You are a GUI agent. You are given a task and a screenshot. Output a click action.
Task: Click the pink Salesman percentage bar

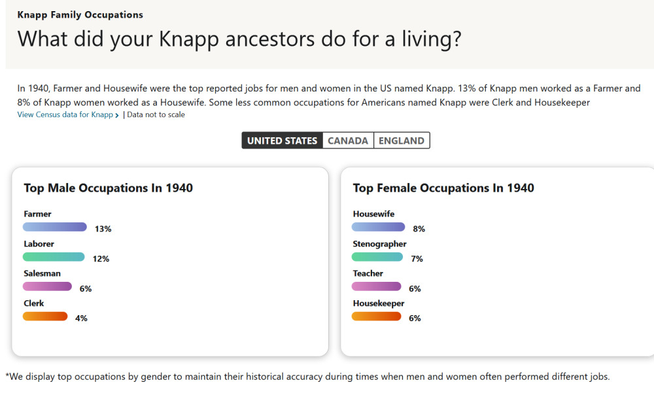tap(47, 286)
